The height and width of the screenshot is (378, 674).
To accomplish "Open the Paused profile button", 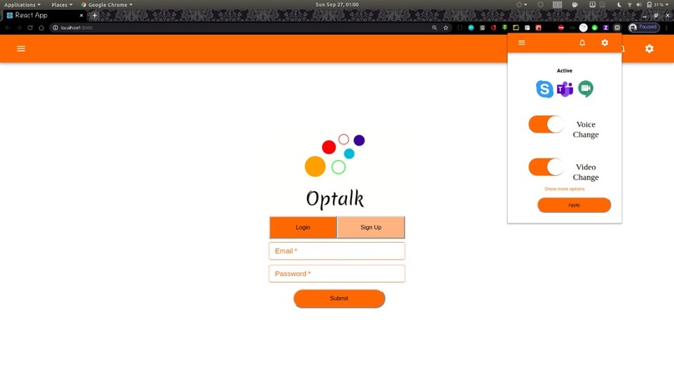I will tap(644, 28).
